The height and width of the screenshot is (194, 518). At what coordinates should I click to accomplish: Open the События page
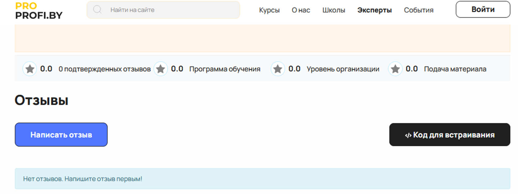(419, 10)
